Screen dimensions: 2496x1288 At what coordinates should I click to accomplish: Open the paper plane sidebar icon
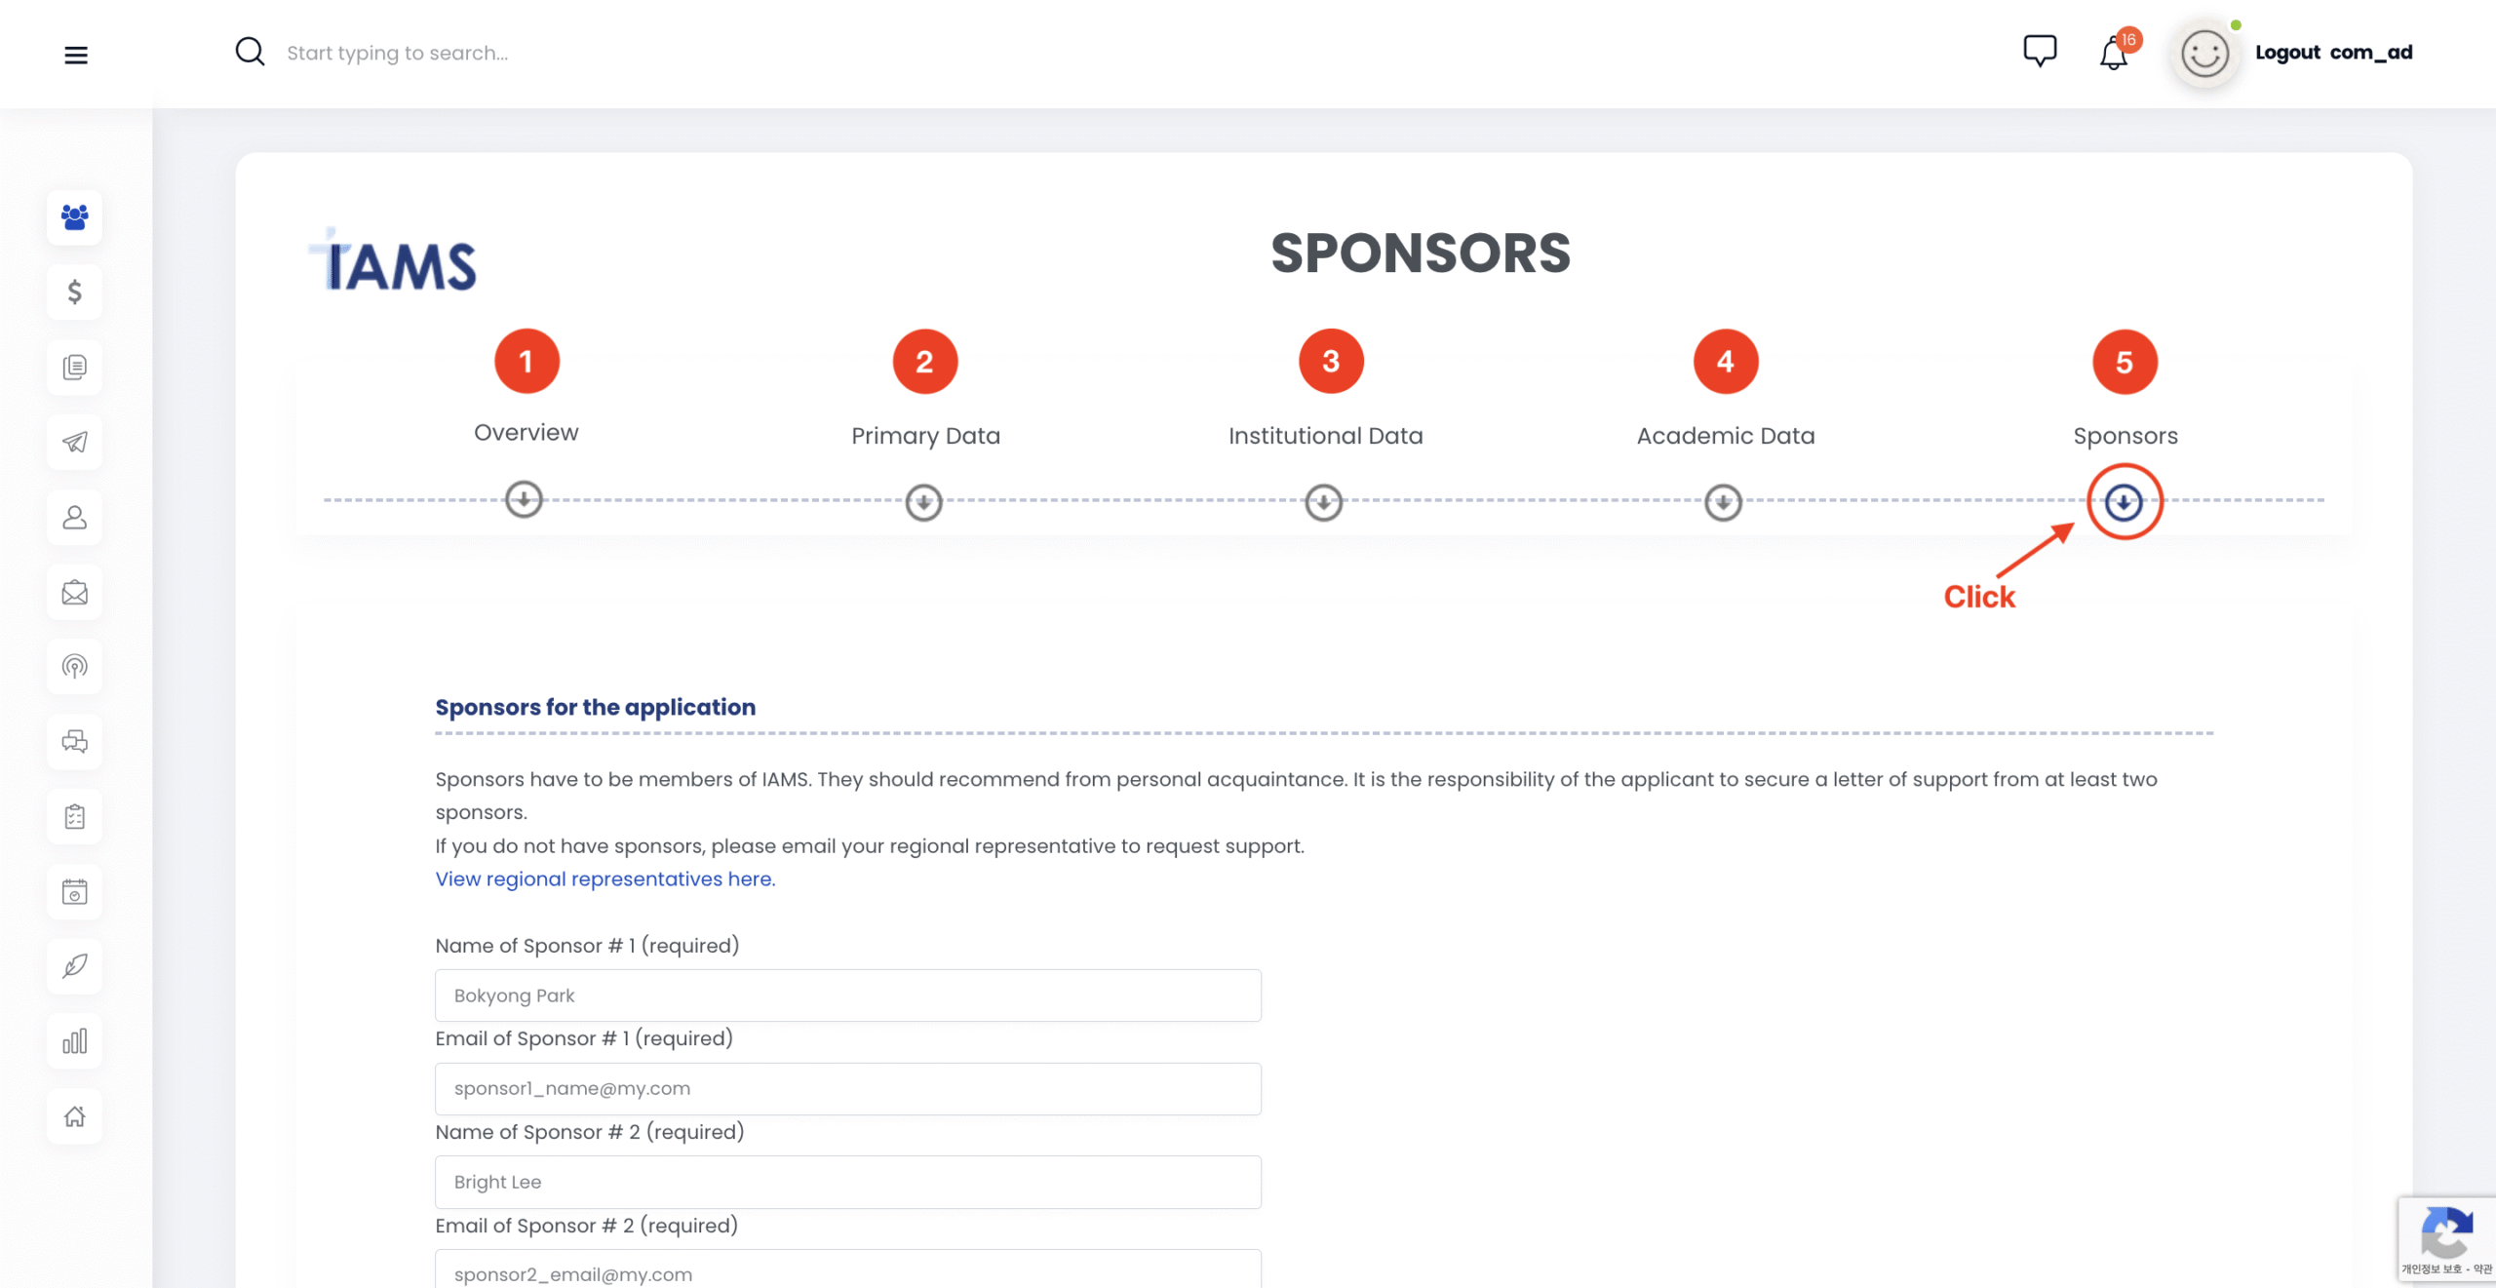(x=75, y=442)
